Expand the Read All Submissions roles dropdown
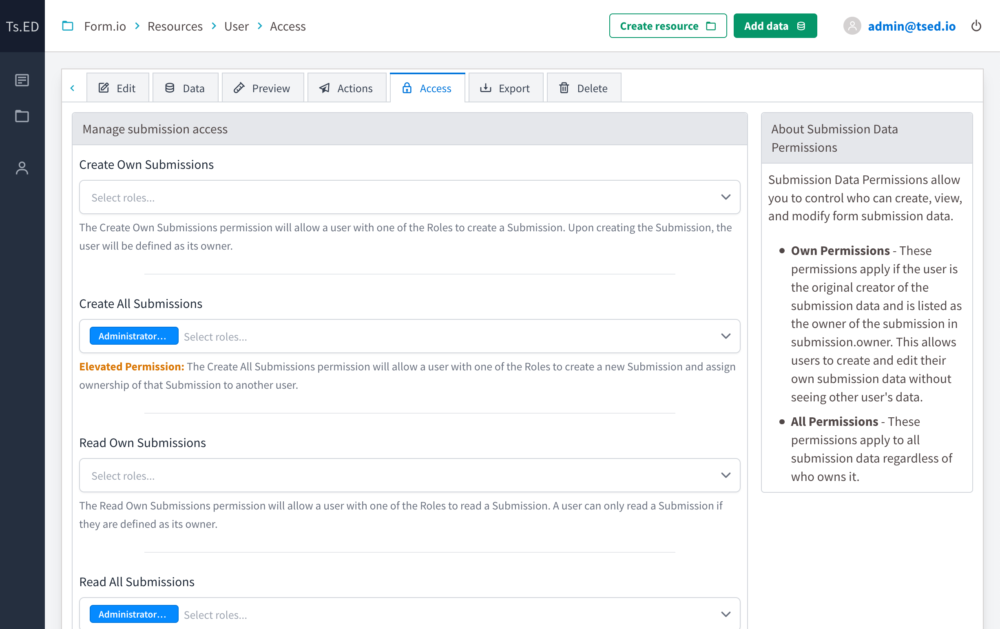1000x629 pixels. coord(726,613)
